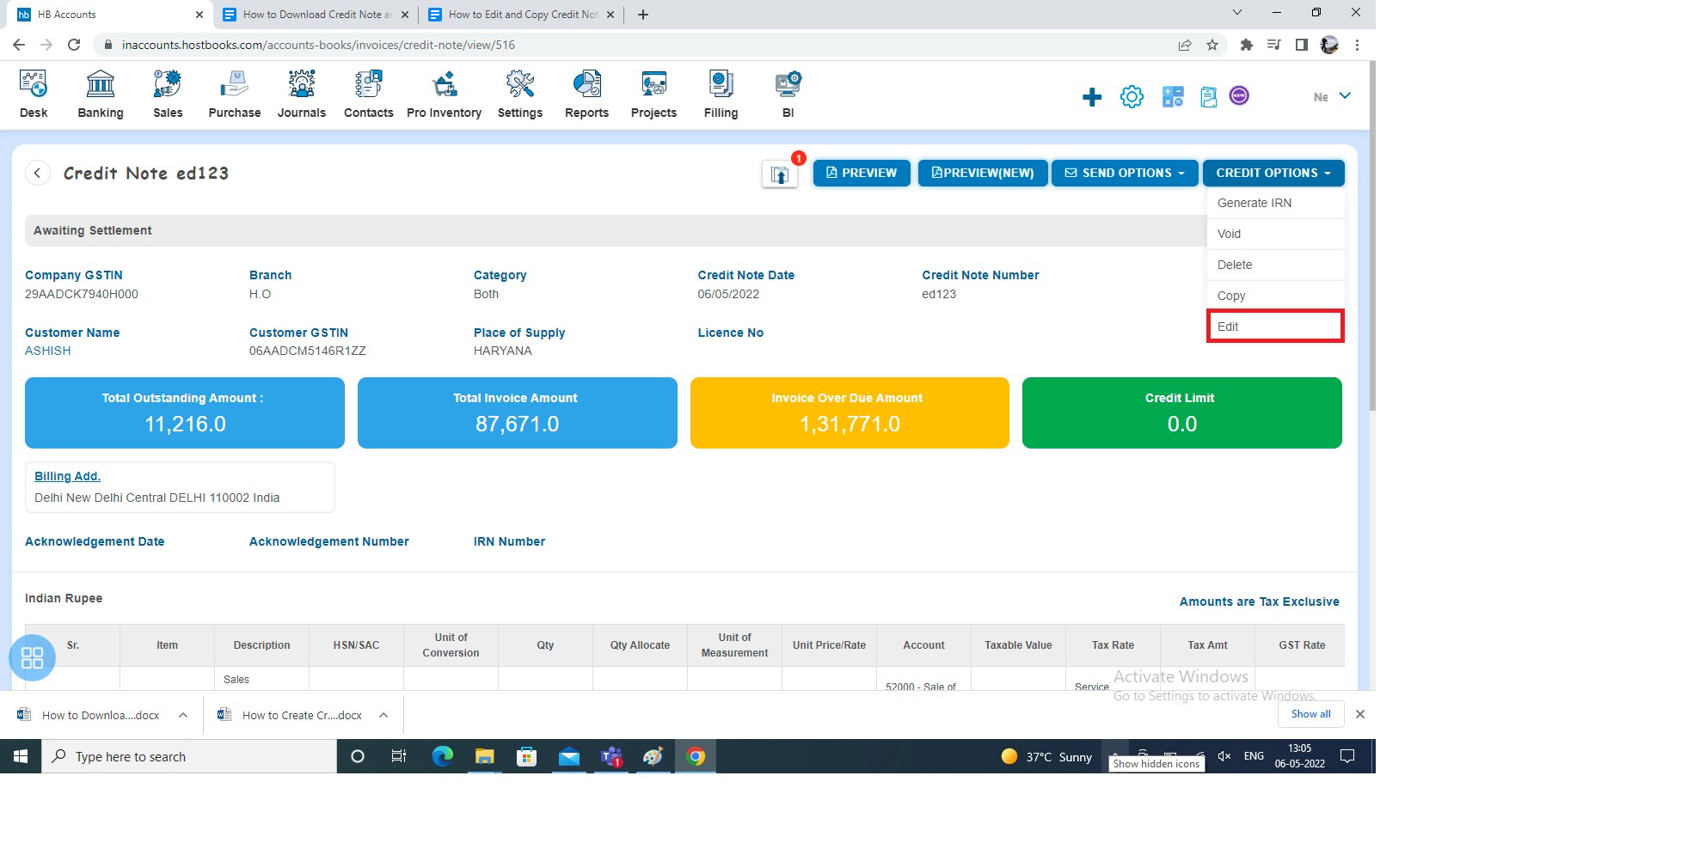1687x849 pixels.
Task: Open the Chrome three-dot menu
Action: pyautogui.click(x=1357, y=45)
